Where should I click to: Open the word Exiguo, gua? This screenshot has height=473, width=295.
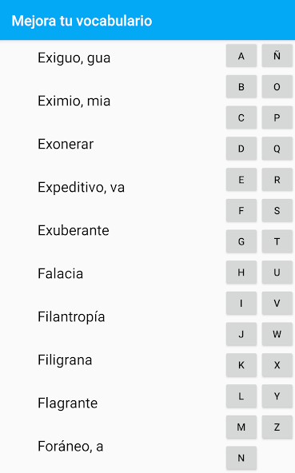[74, 58]
